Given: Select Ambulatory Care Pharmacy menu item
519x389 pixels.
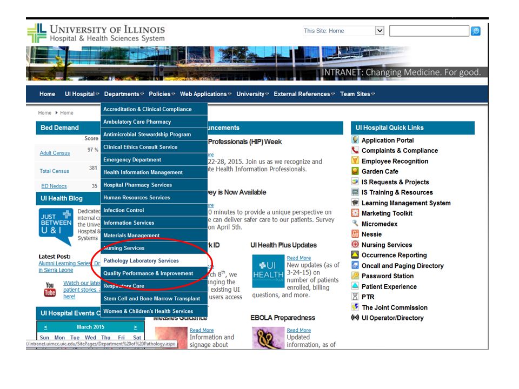Looking at the screenshot, I should click(154, 122).
